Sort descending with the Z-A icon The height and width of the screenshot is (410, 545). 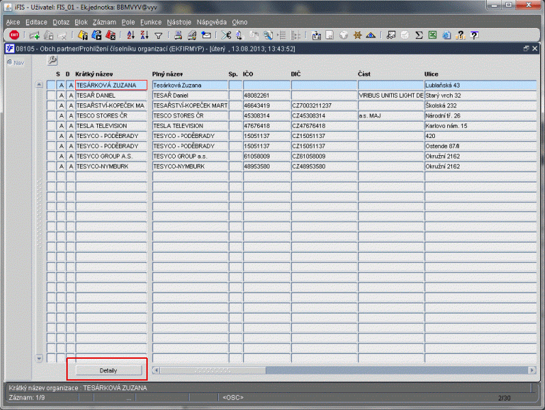click(x=144, y=35)
